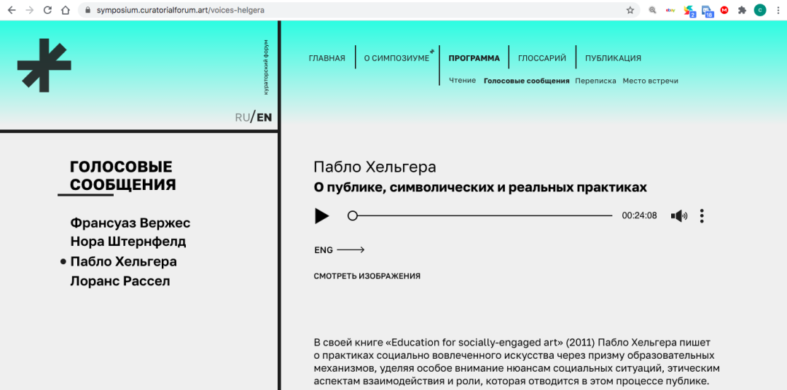Viewport: 787px width, 390px height.
Task: Open the audio player three-dot menu
Action: click(702, 216)
